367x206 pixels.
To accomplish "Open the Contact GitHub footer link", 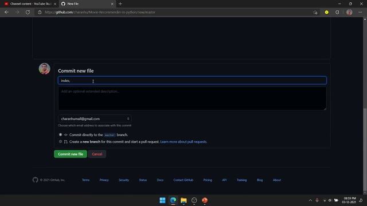I will click(183, 180).
